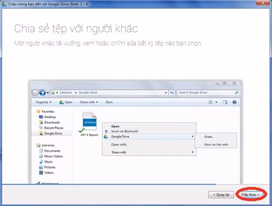Choose Open with... in the context menu
The width and height of the screenshot is (272, 206).
(120, 145)
